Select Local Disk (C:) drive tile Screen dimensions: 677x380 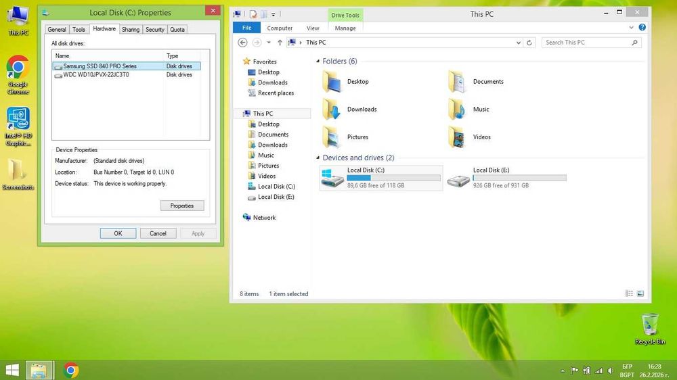[x=380, y=178]
